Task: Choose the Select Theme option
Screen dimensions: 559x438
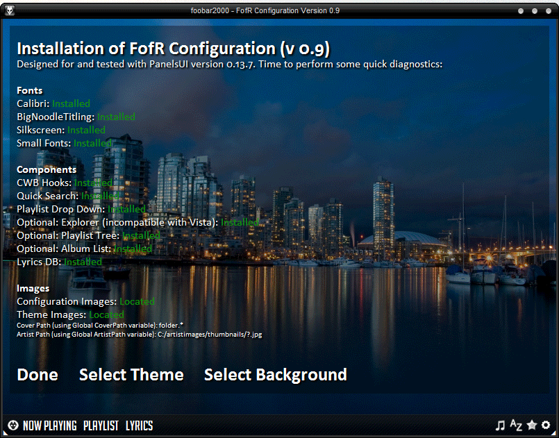Action: [131, 375]
